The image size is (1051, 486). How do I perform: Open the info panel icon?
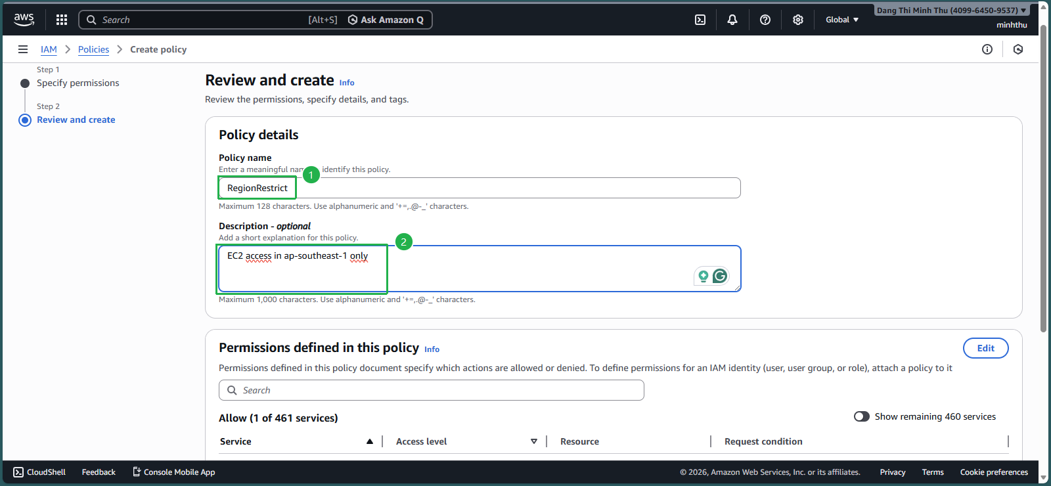click(x=987, y=49)
